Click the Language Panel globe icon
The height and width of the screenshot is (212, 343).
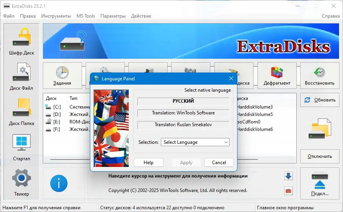[x=96, y=78]
